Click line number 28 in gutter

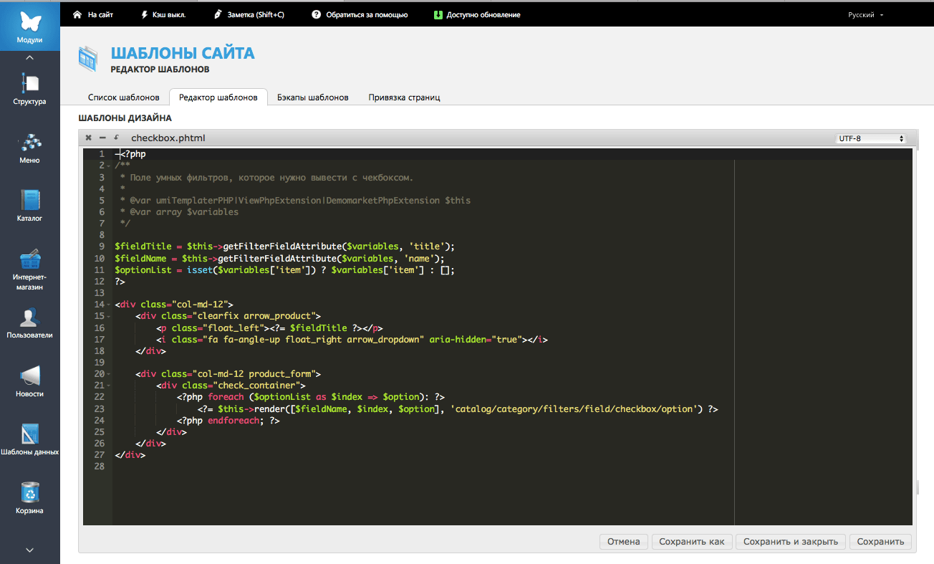99,467
